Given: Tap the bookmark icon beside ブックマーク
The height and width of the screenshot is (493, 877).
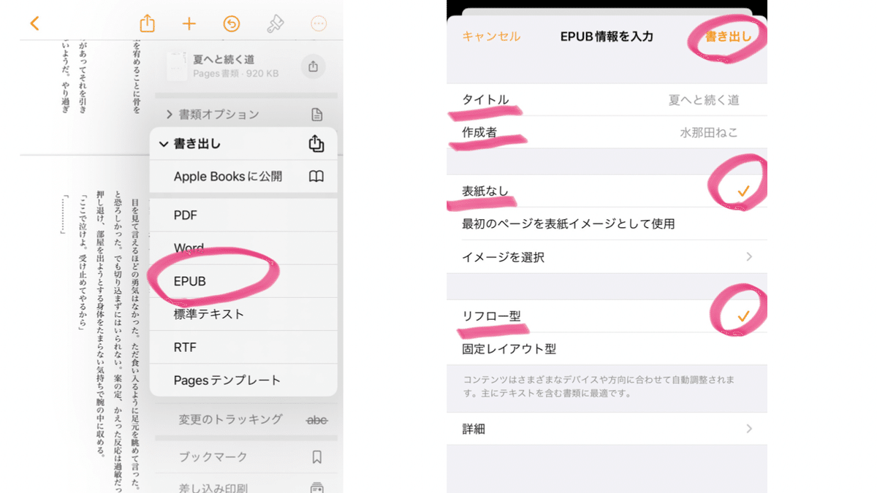Looking at the screenshot, I should tap(316, 457).
